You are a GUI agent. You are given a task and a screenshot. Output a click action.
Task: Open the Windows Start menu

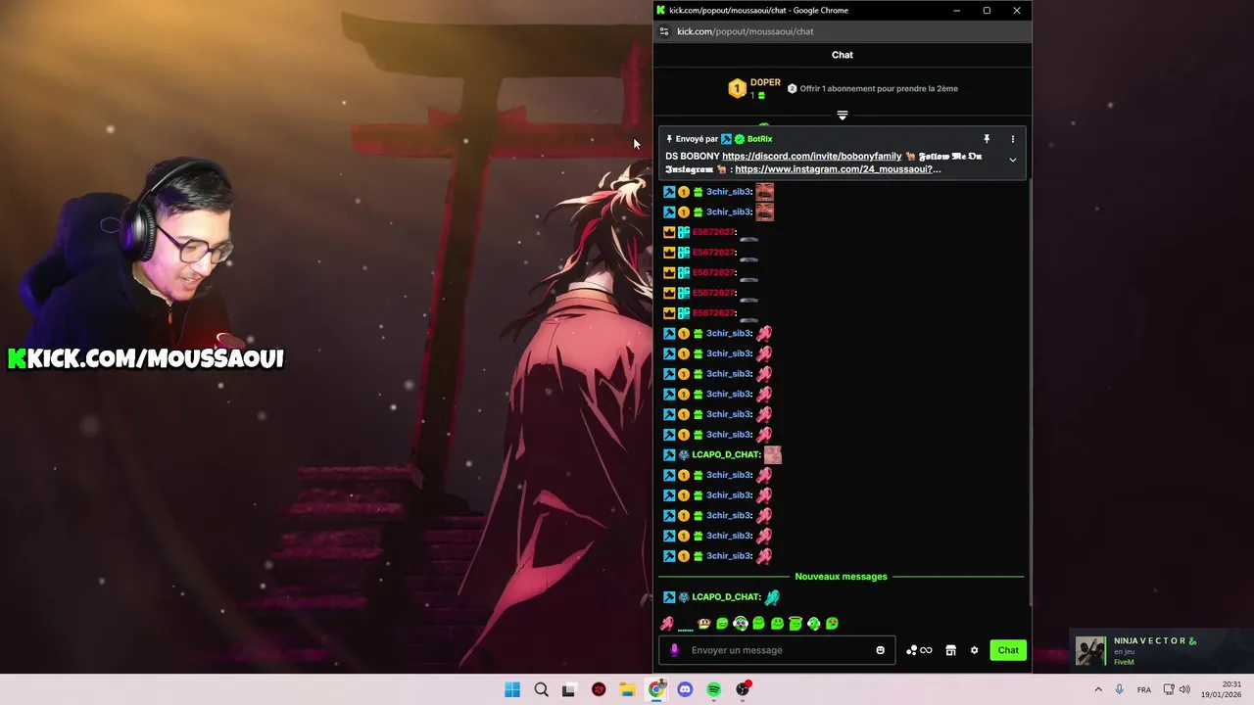point(512,689)
